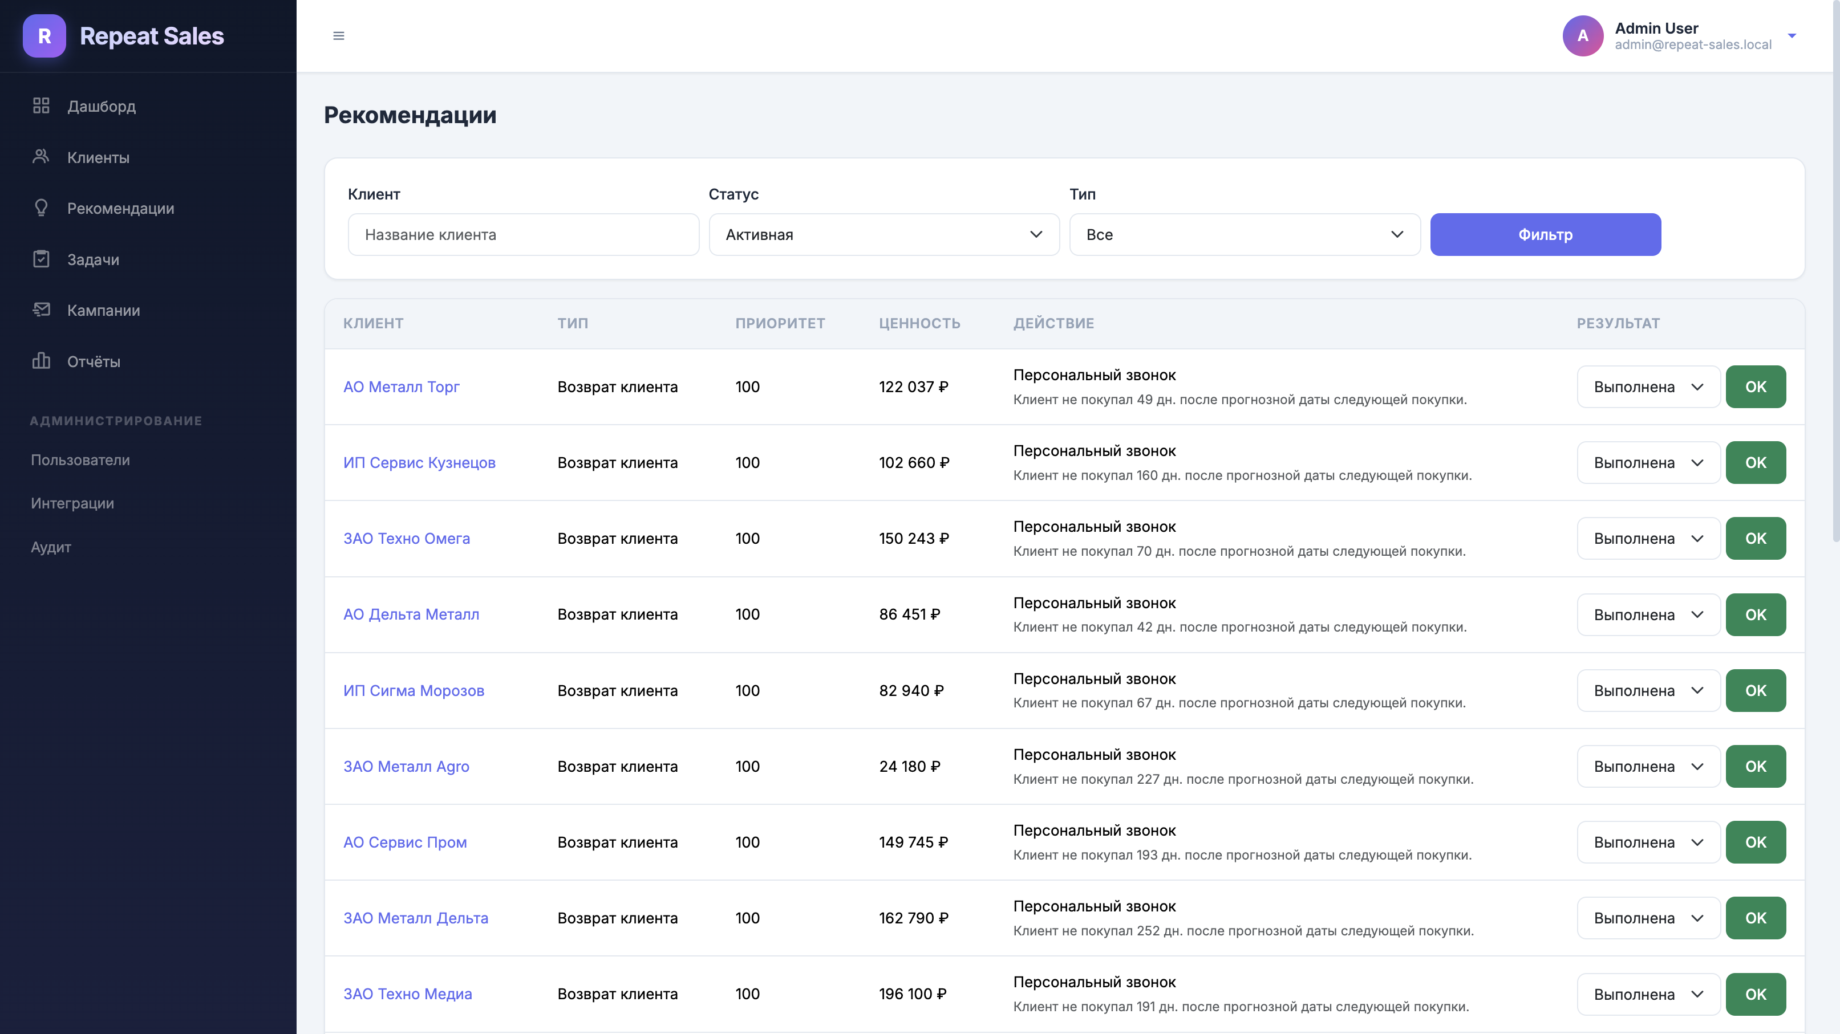Click the Кампании mail icon

(x=42, y=310)
